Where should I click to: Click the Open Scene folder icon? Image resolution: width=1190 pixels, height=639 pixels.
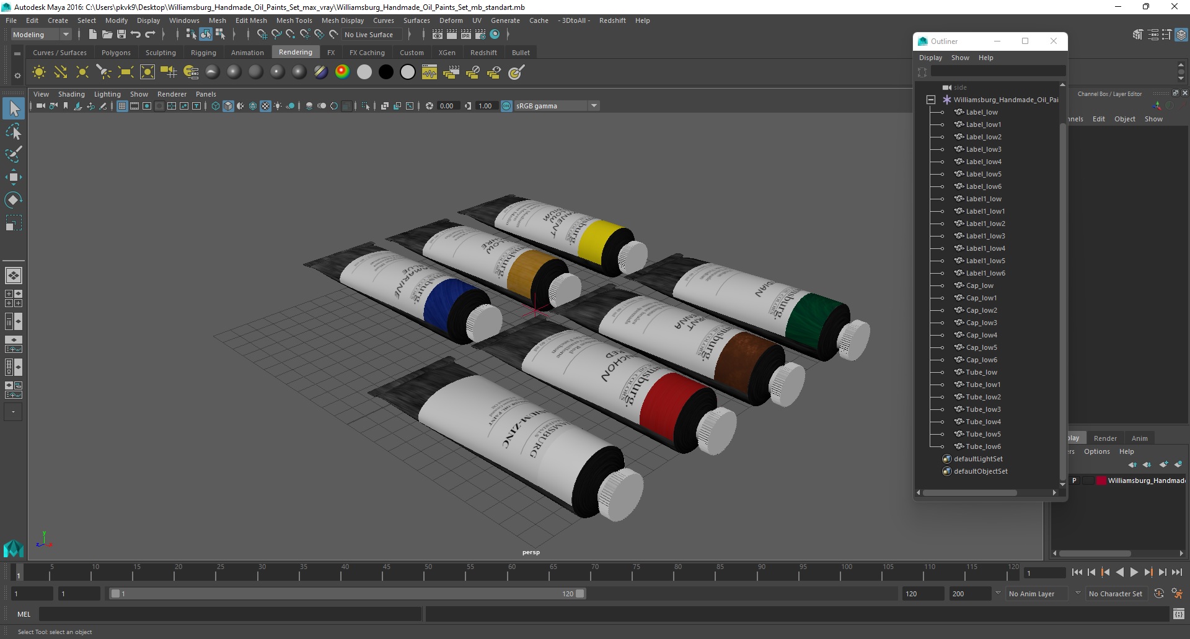[x=107, y=35]
